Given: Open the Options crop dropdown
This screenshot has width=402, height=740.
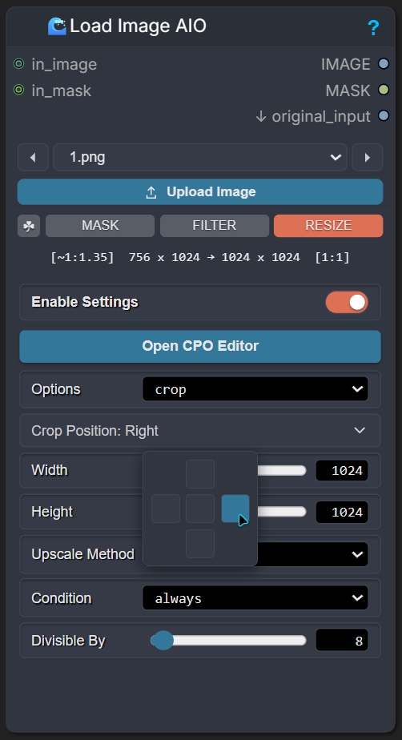Looking at the screenshot, I should click(255, 389).
